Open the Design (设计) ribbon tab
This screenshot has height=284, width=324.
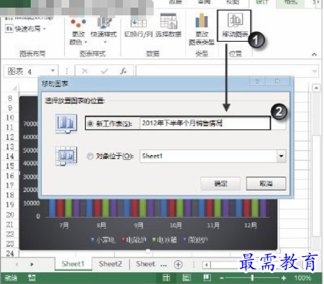[x=262, y=2]
